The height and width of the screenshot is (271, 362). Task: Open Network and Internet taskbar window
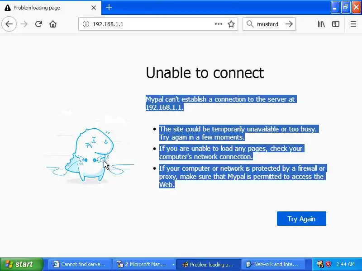click(x=273, y=264)
